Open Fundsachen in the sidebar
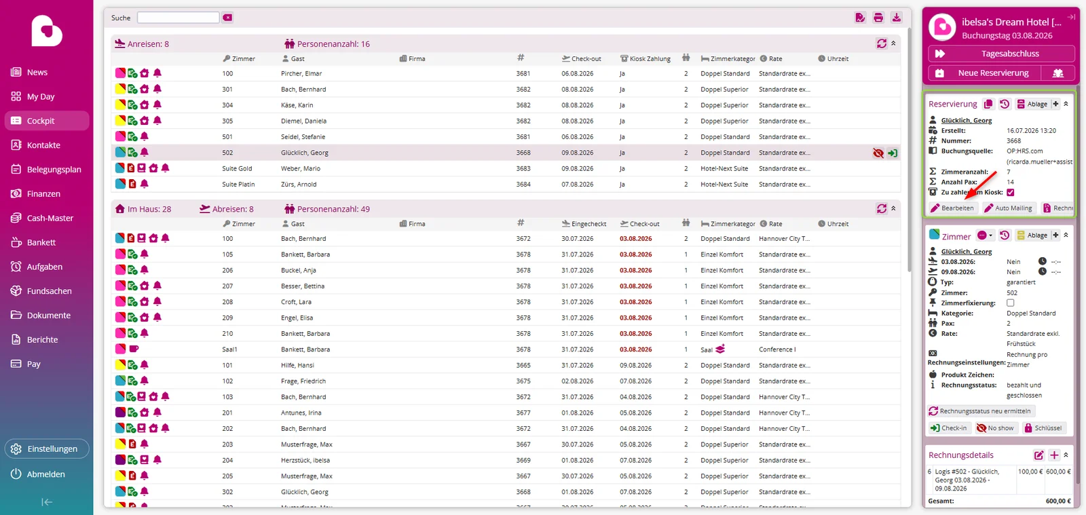Viewport: 1086px width, 515px height. (47, 291)
